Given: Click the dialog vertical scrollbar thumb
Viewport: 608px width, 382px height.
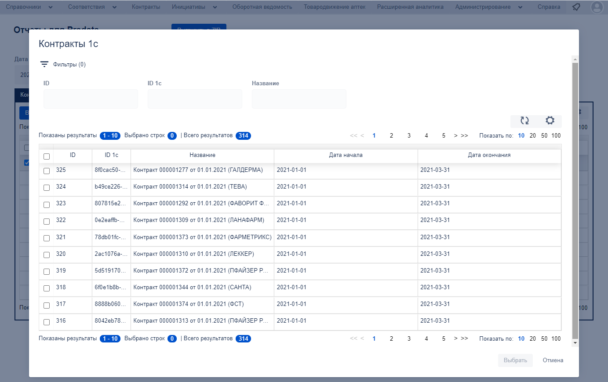Looking at the screenshot, I should tap(575, 200).
